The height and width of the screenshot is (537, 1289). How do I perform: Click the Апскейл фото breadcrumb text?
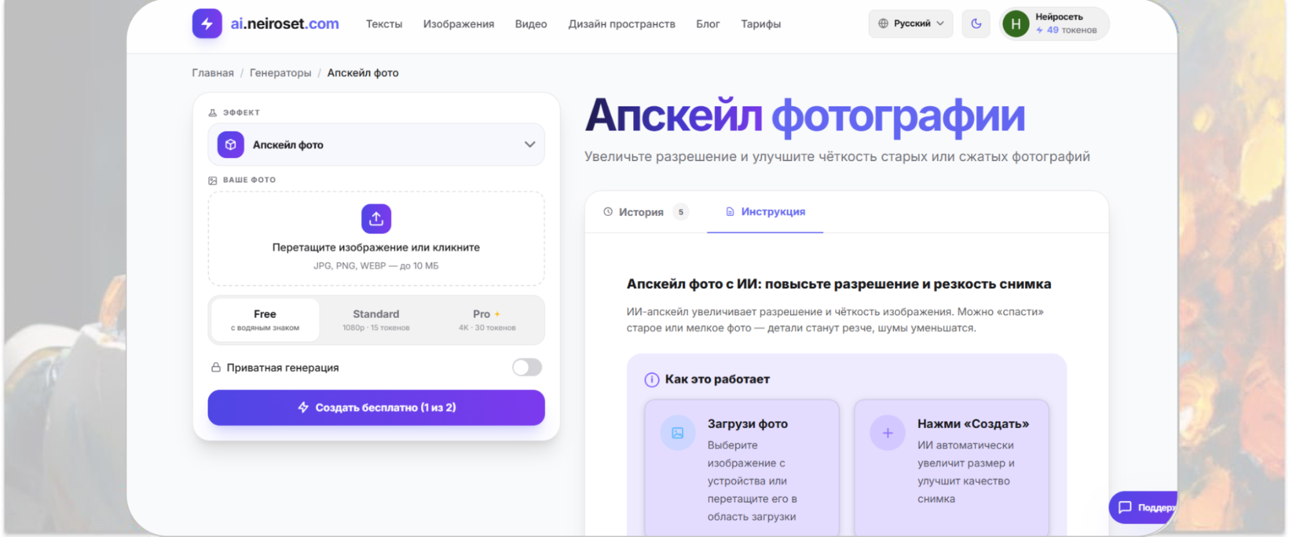point(362,73)
